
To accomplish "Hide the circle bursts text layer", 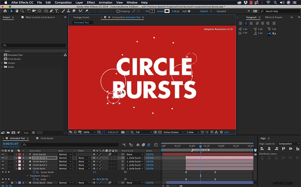I will tap(3, 154).
